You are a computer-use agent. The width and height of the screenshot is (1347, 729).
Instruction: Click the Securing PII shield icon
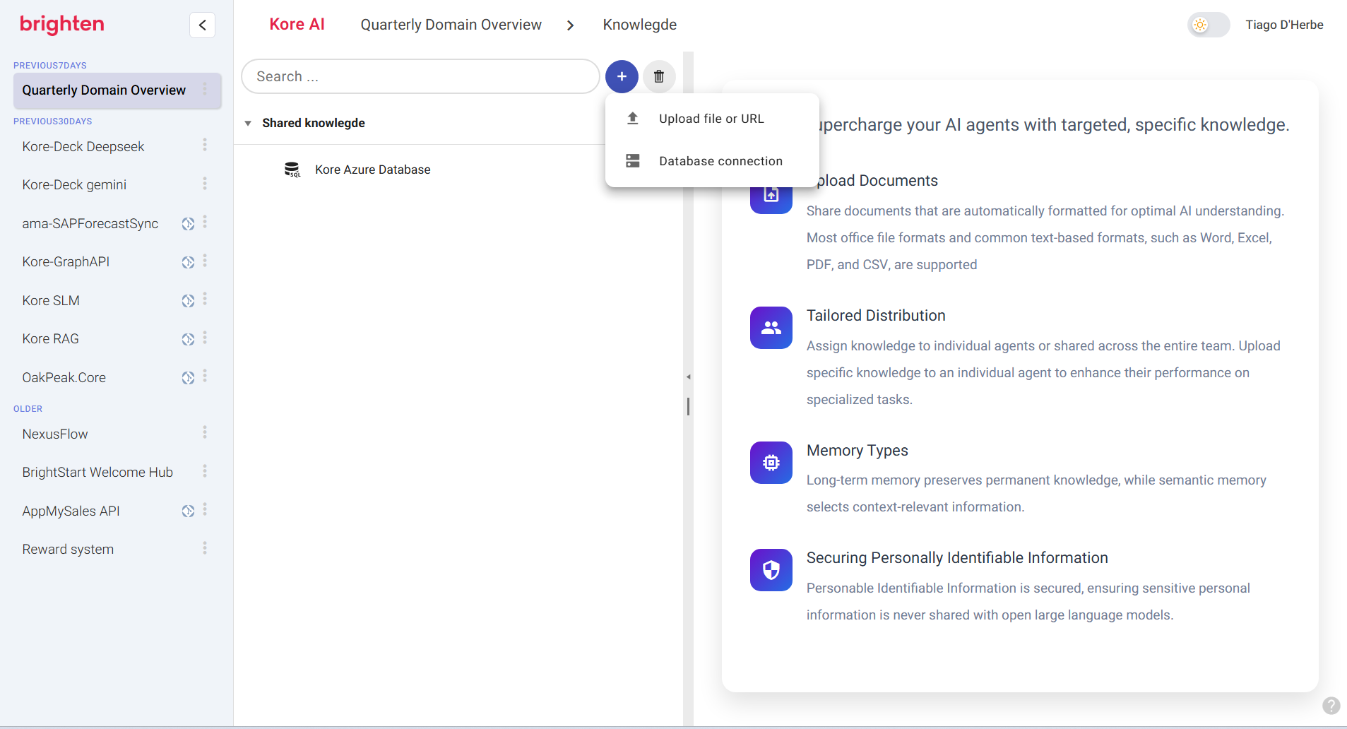tap(771, 570)
